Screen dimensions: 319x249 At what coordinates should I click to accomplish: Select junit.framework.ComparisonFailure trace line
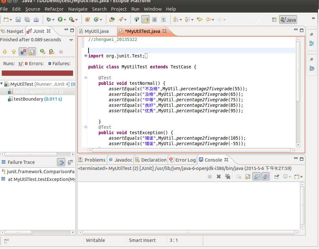click(x=38, y=172)
